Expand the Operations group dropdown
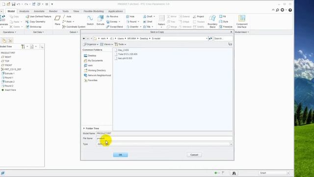Viewport: 314px width, 177px height. pos(9,32)
